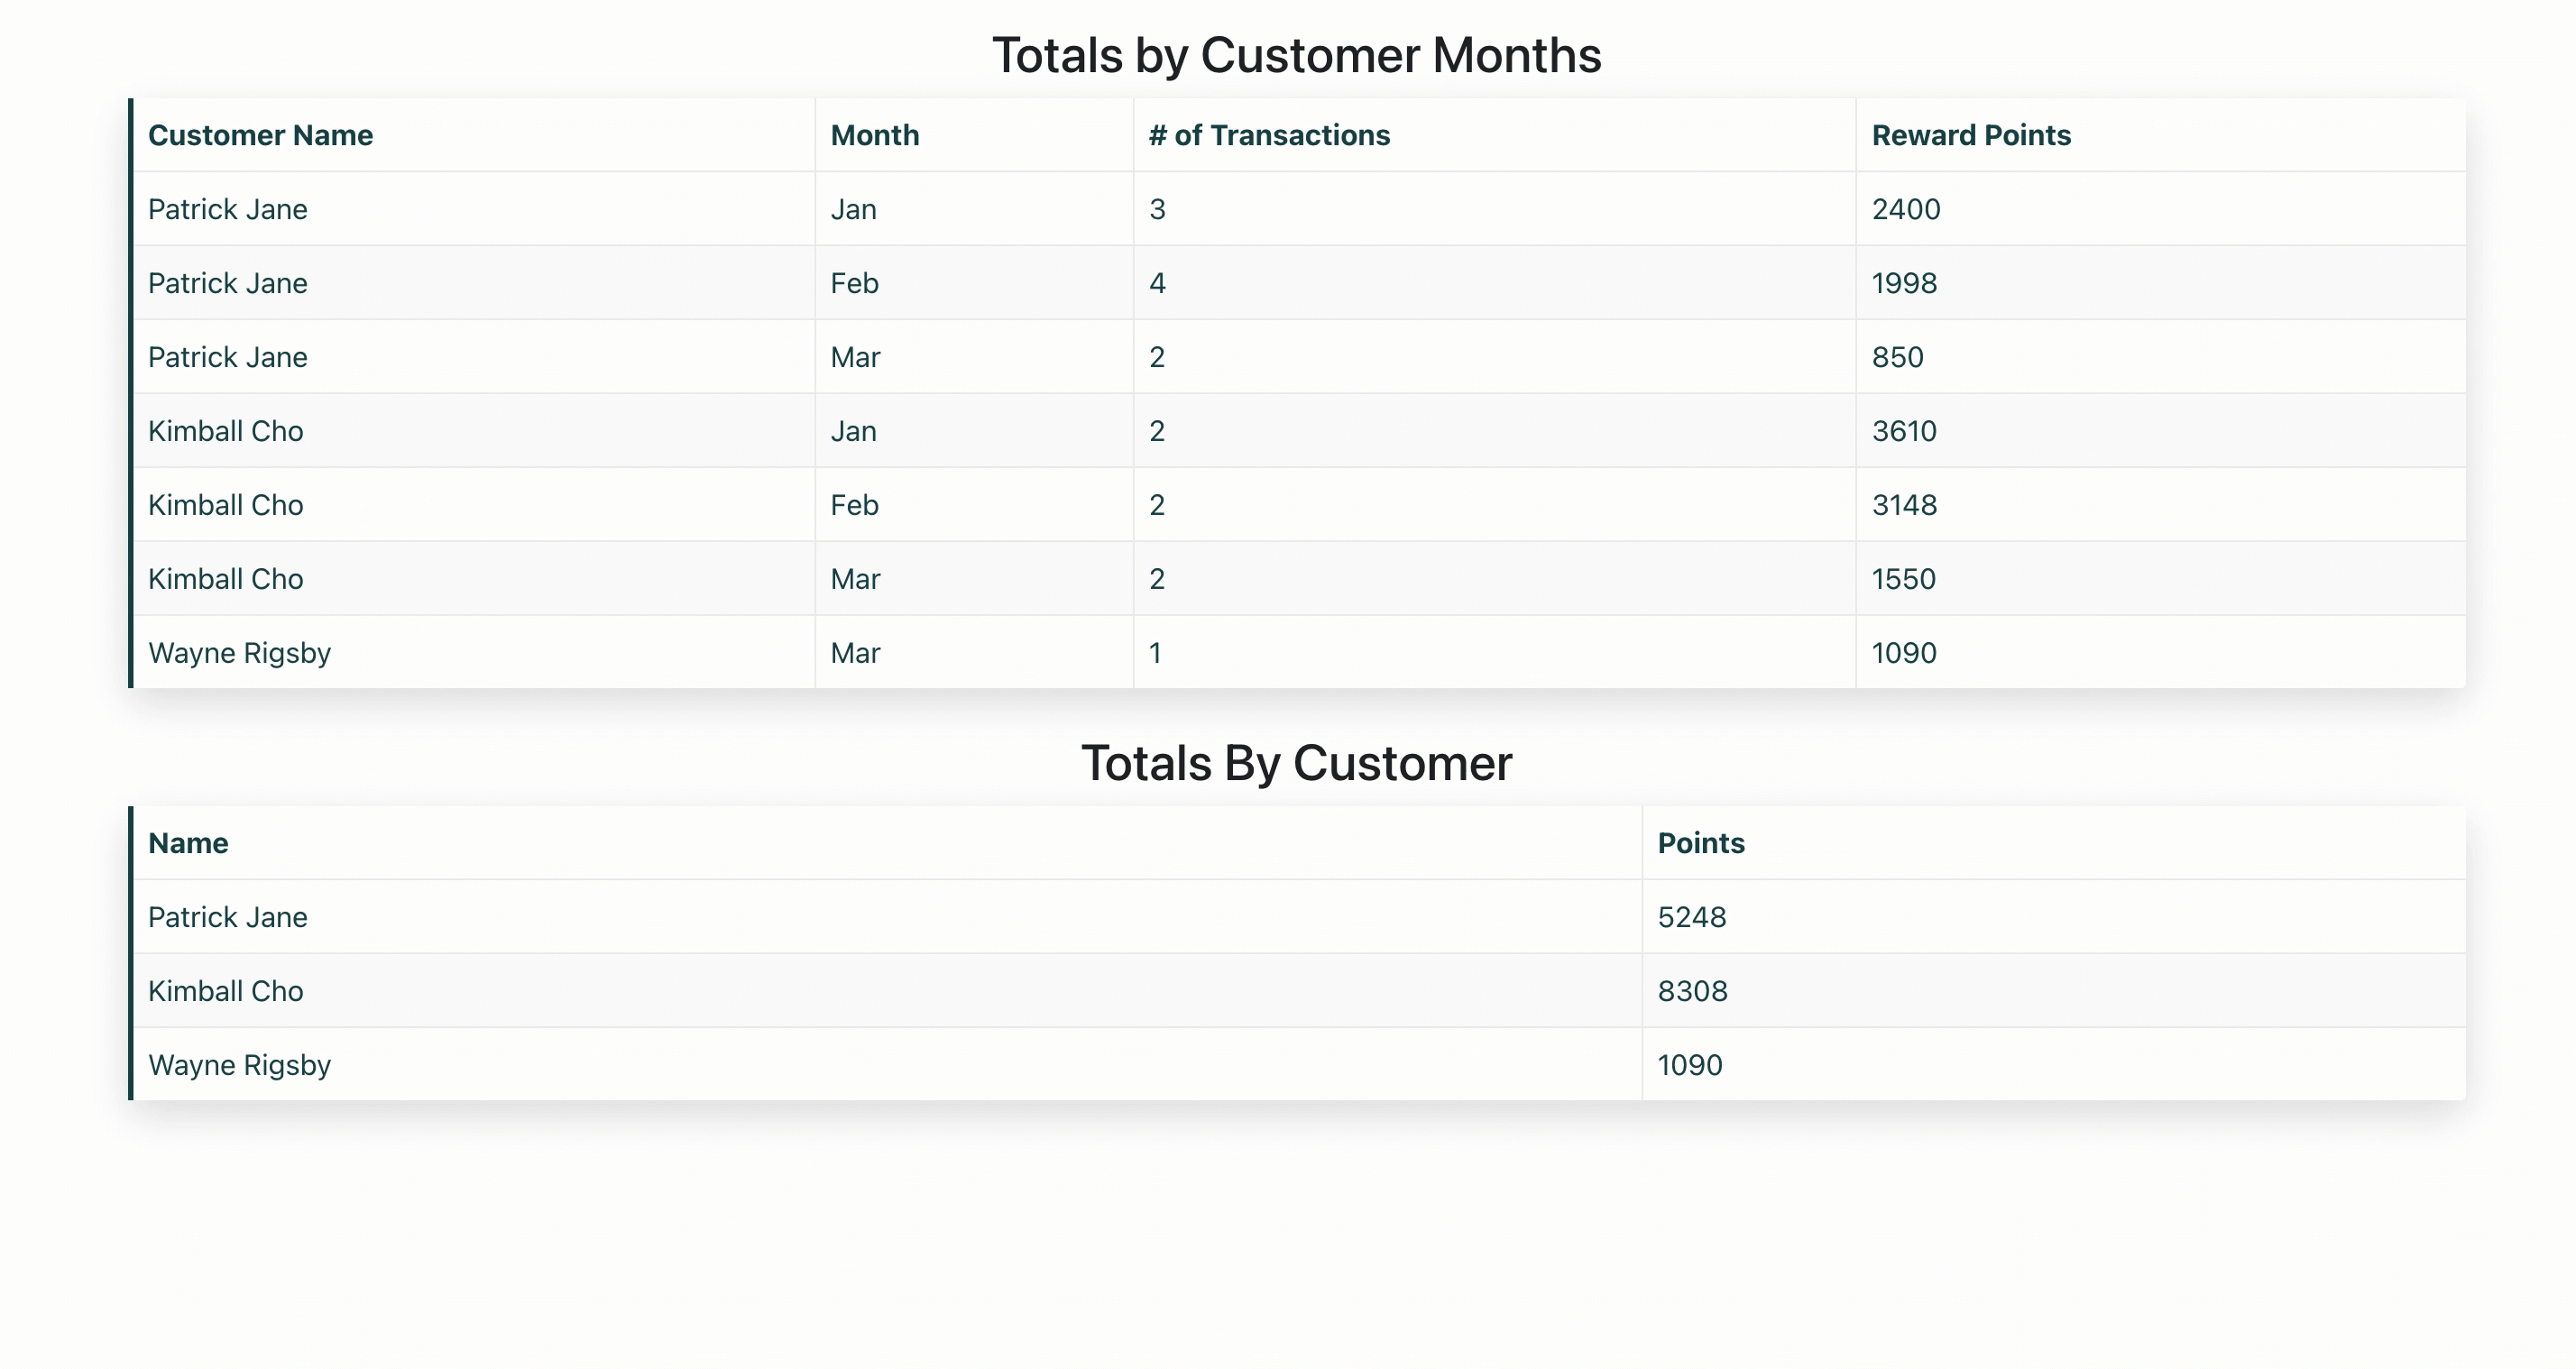This screenshot has width=2576, height=1369.
Task: Click the Totals By Customer heading
Action: (x=1296, y=763)
